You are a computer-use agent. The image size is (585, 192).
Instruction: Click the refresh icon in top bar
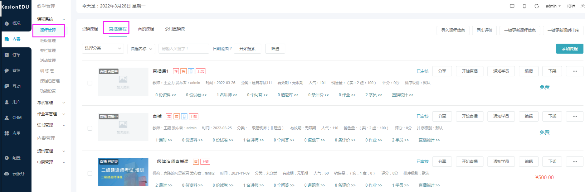pos(537,6)
